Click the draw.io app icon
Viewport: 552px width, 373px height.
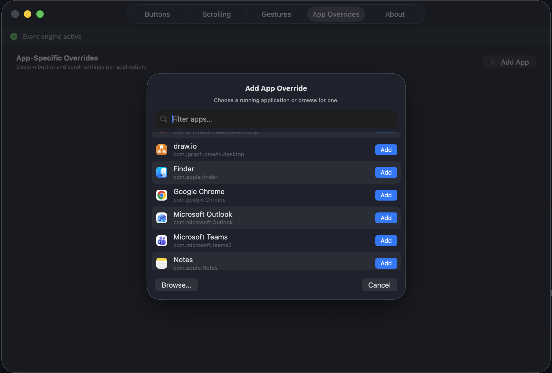(161, 150)
